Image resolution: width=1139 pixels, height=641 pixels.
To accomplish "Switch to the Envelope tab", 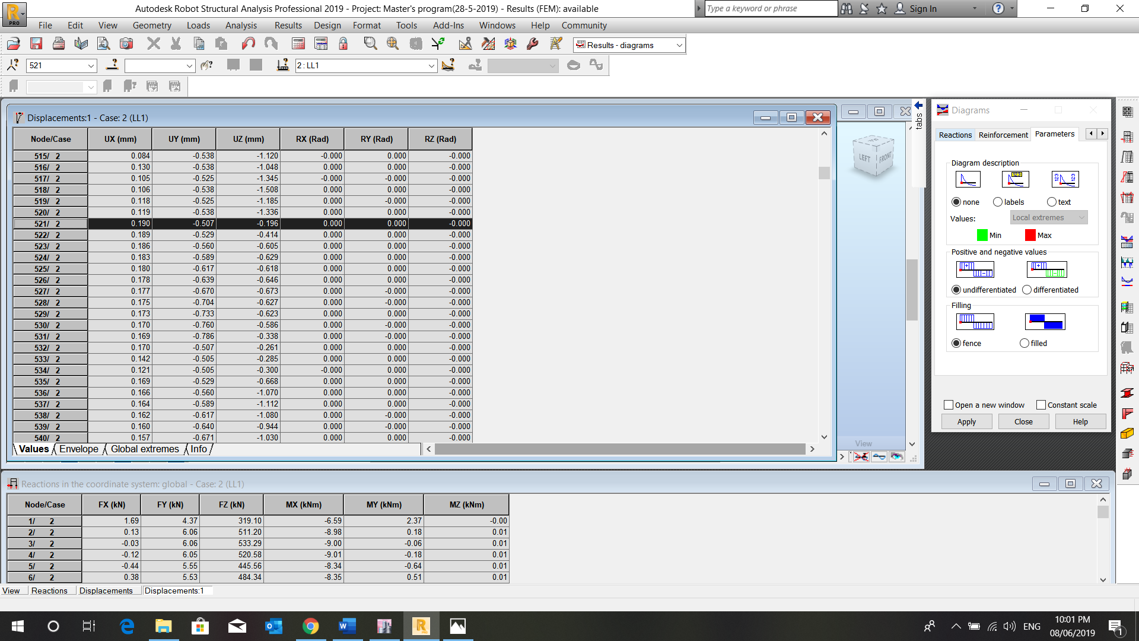I will [x=79, y=449].
